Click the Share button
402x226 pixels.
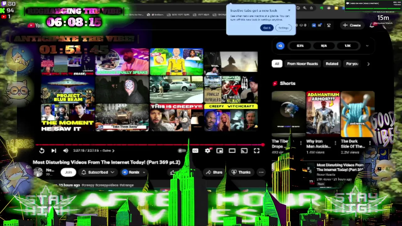click(x=214, y=172)
